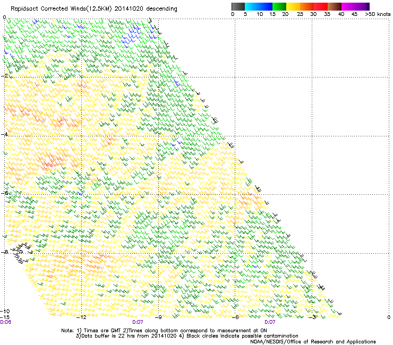Click the legend label '25'
Viewport: 393px width, 345px height.
(x=300, y=14)
